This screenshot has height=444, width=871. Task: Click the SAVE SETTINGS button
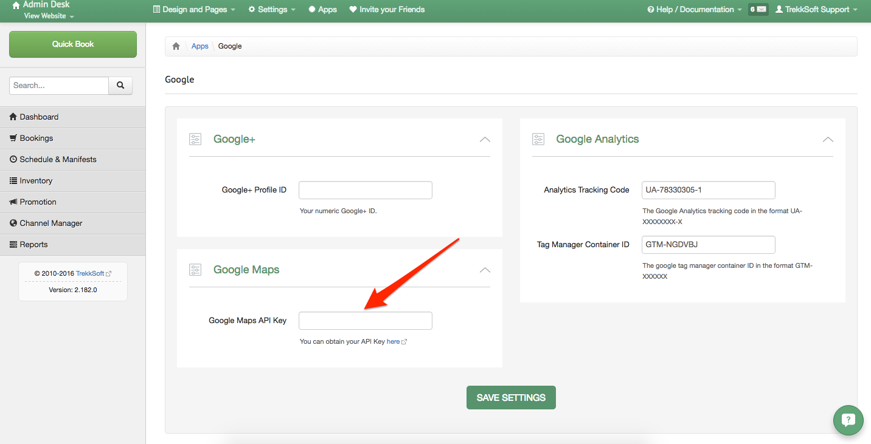coord(511,398)
